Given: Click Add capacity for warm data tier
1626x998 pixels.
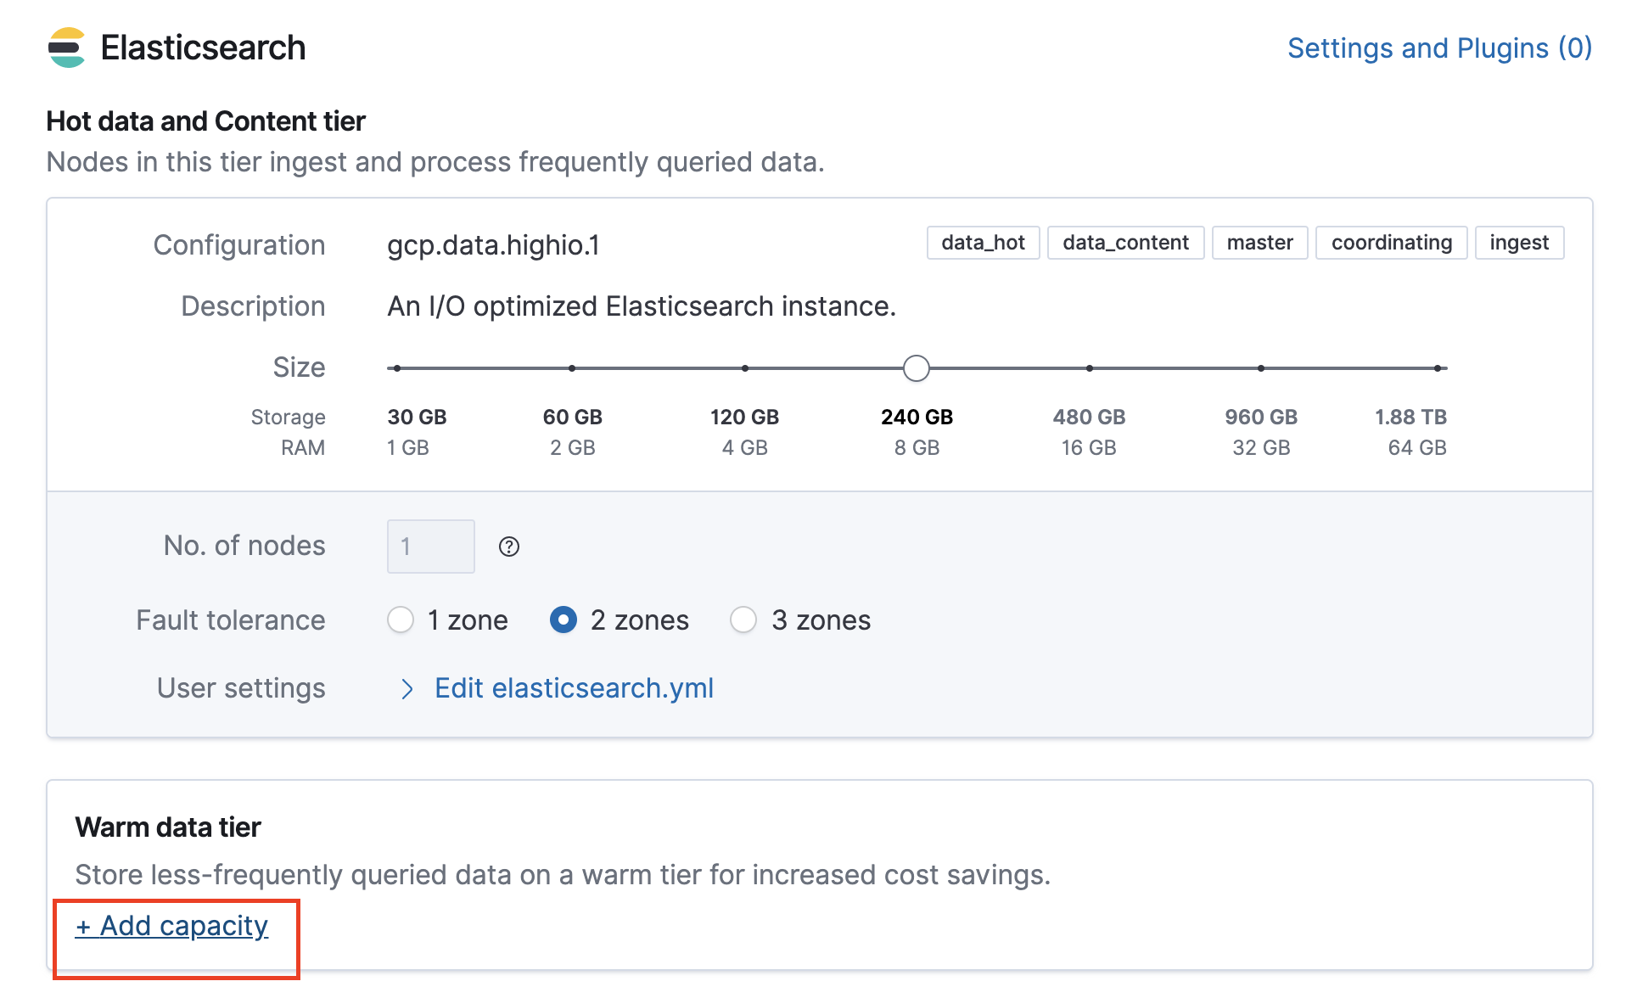Looking at the screenshot, I should click(172, 926).
